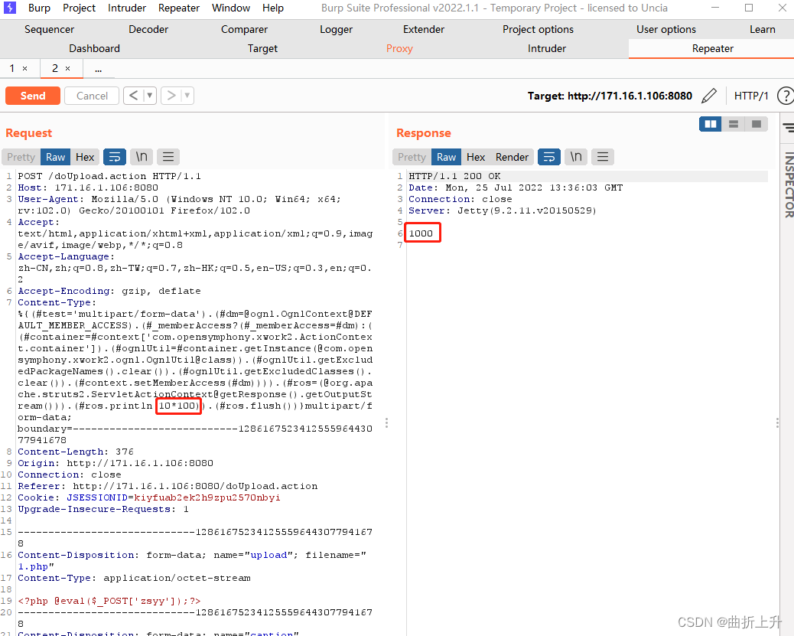Open history dropdown next to back arrow
Screen dimensions: 794x636
tap(149, 96)
